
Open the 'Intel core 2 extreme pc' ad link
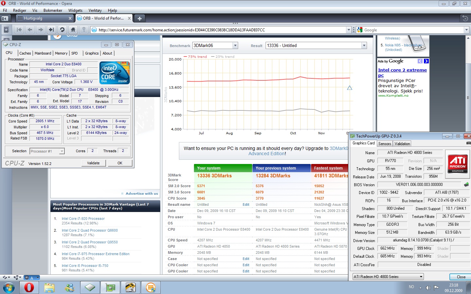click(402, 73)
